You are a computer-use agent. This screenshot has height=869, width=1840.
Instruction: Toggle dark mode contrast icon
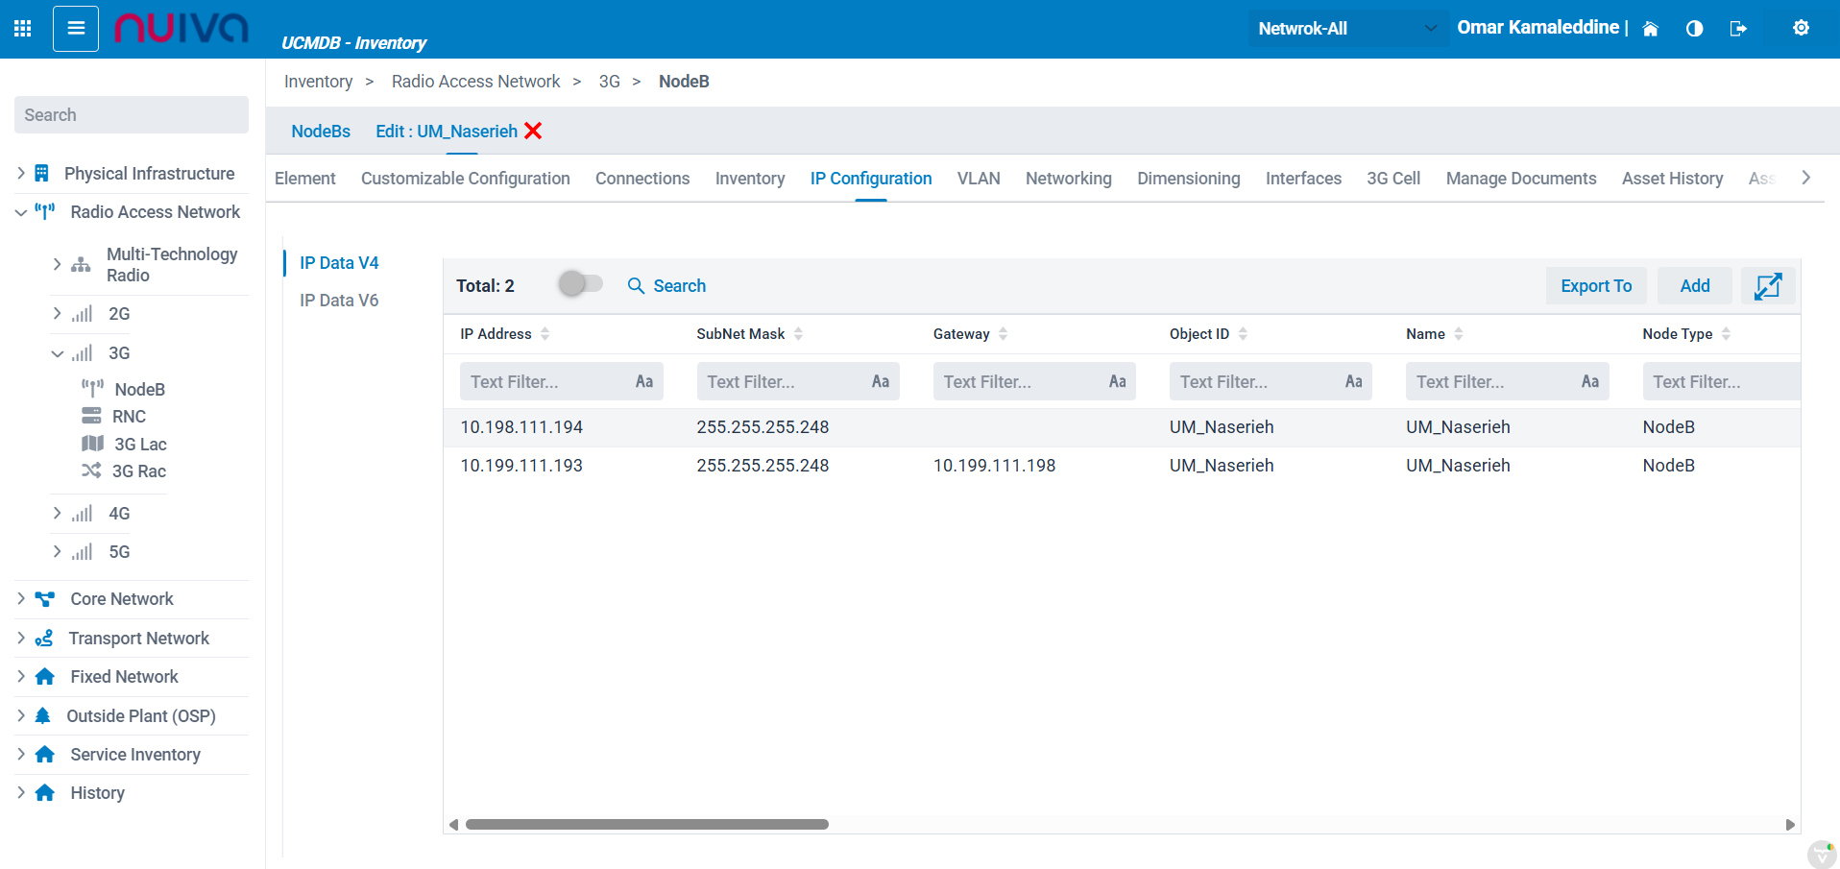pos(1694,29)
